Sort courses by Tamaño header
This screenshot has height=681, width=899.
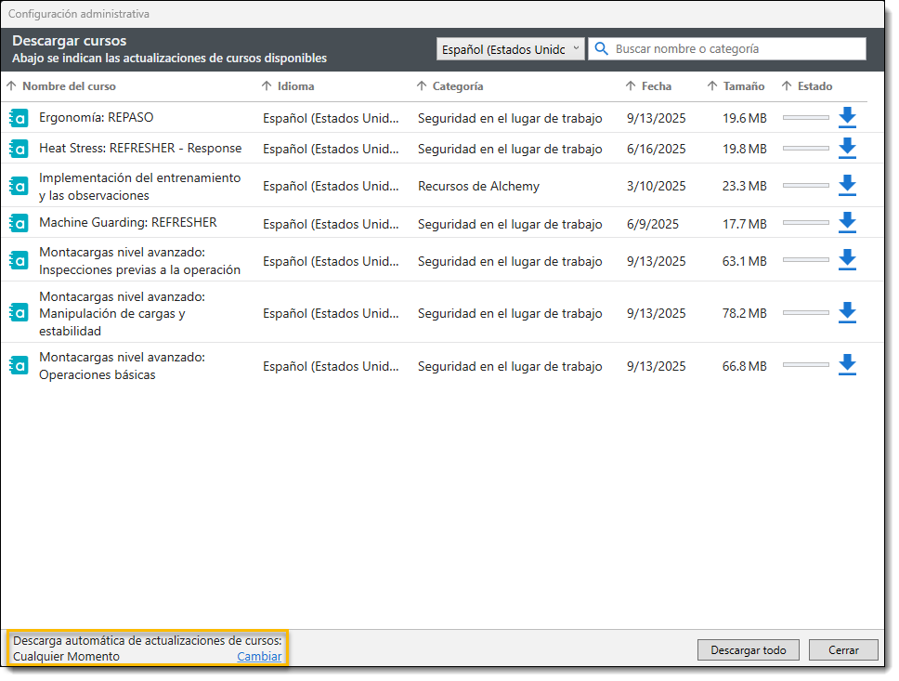click(x=744, y=86)
